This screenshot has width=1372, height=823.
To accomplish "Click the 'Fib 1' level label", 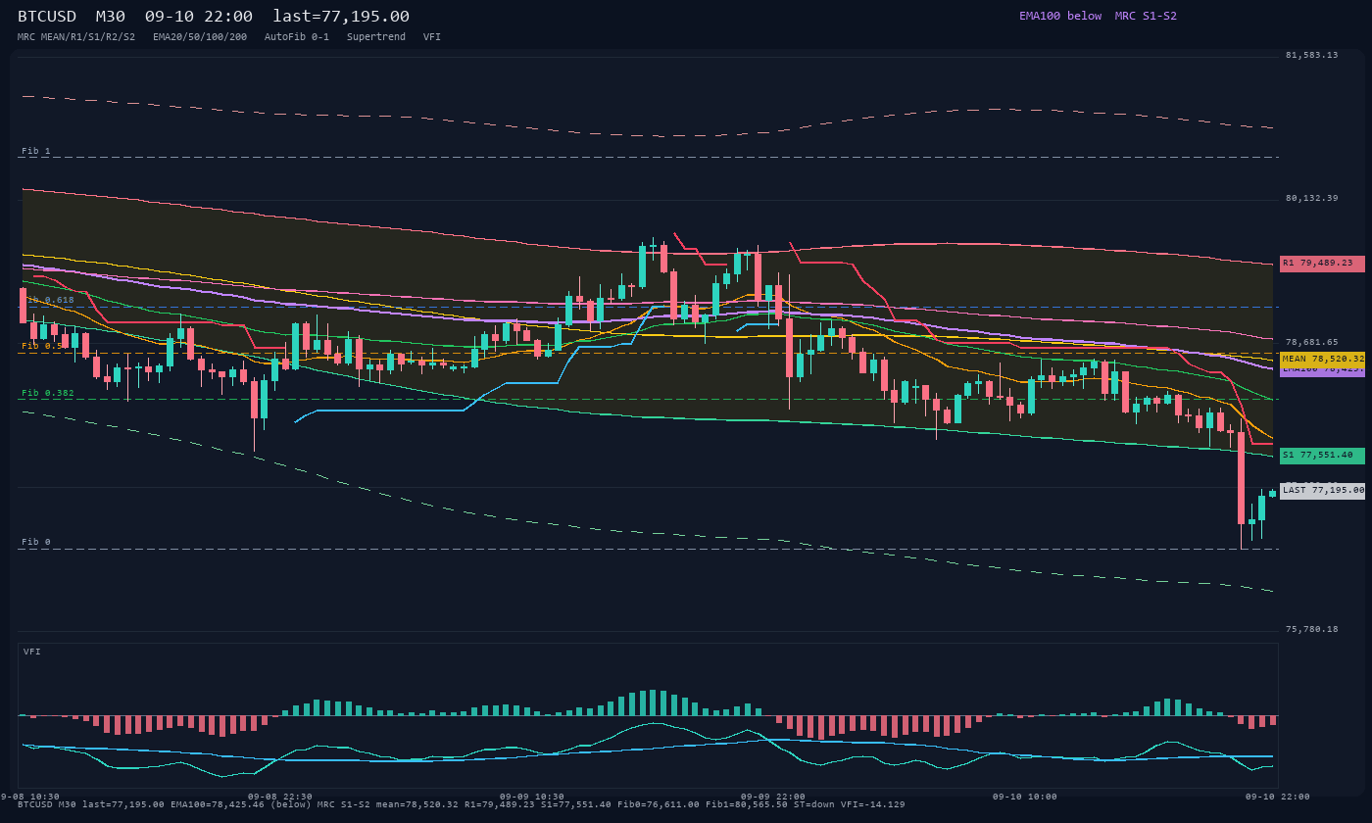I will click(x=35, y=151).
